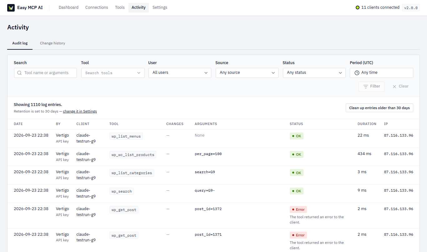Click the 11 clients connected text
Image resolution: width=427 pixels, height=252 pixels.
[x=380, y=8]
